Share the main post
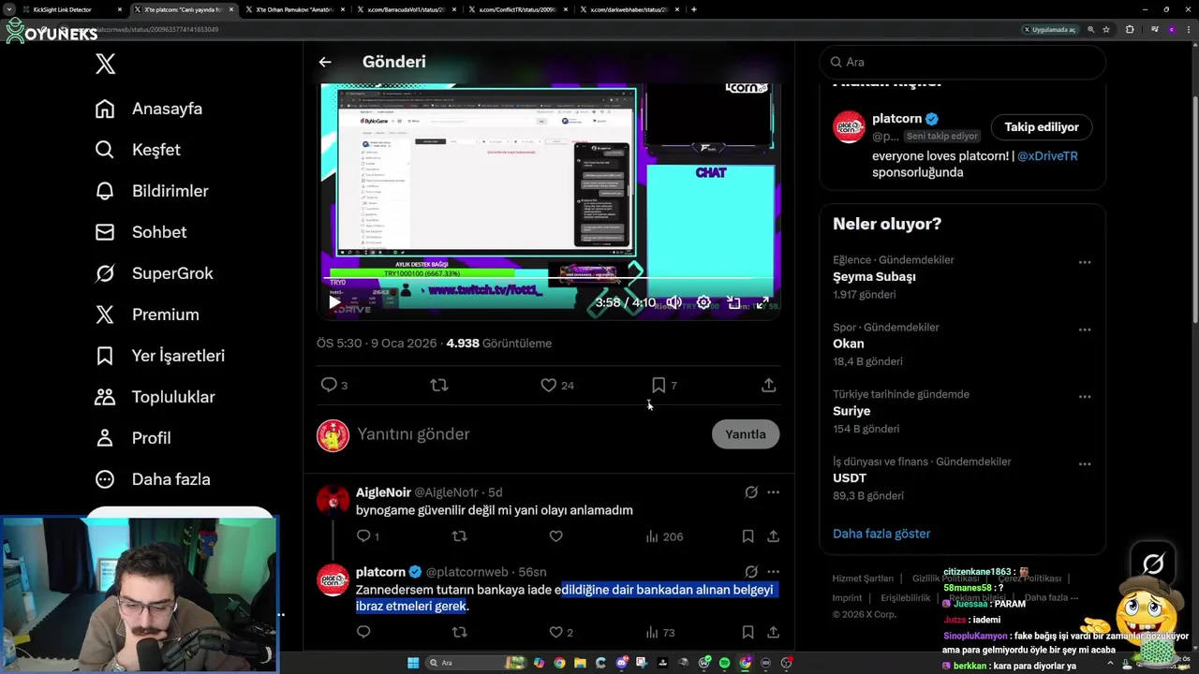This screenshot has width=1199, height=674. [768, 385]
